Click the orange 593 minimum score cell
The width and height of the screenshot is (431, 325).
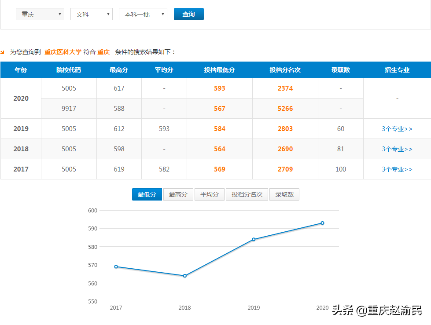(x=219, y=88)
